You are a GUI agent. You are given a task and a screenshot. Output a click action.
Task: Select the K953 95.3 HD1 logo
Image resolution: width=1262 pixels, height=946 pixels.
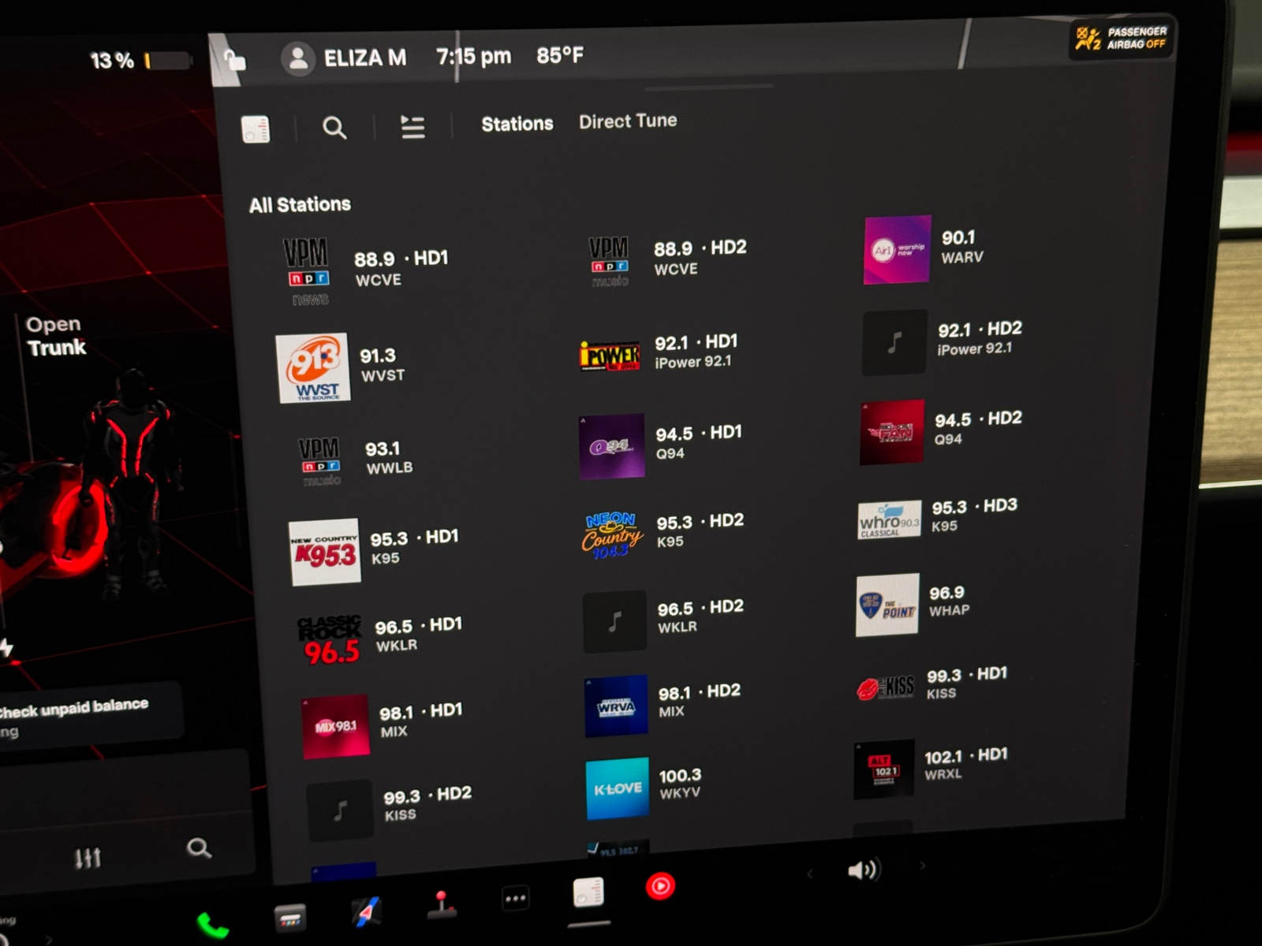(x=324, y=552)
